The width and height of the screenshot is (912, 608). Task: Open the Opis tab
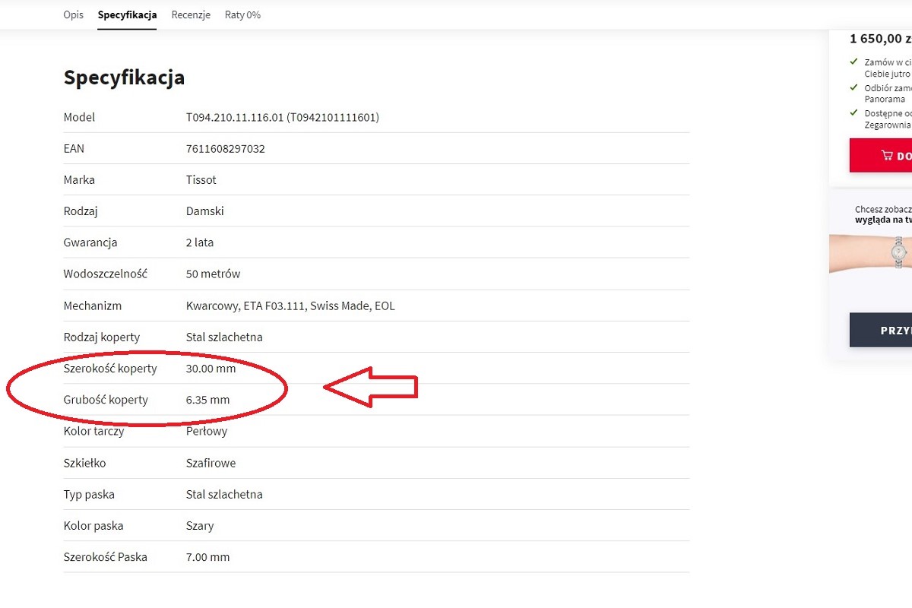click(74, 14)
